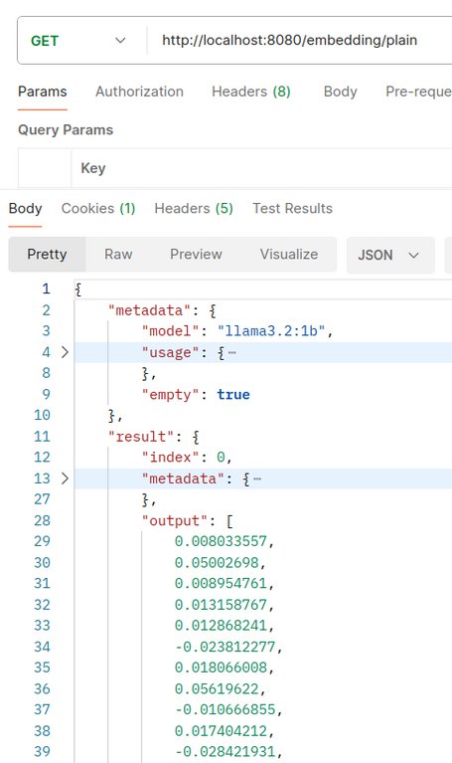Click the top-level "metadata" key on line 2
The width and height of the screenshot is (452, 763).
(149, 310)
